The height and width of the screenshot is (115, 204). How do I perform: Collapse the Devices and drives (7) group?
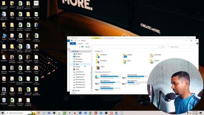pyautogui.click(x=94, y=72)
